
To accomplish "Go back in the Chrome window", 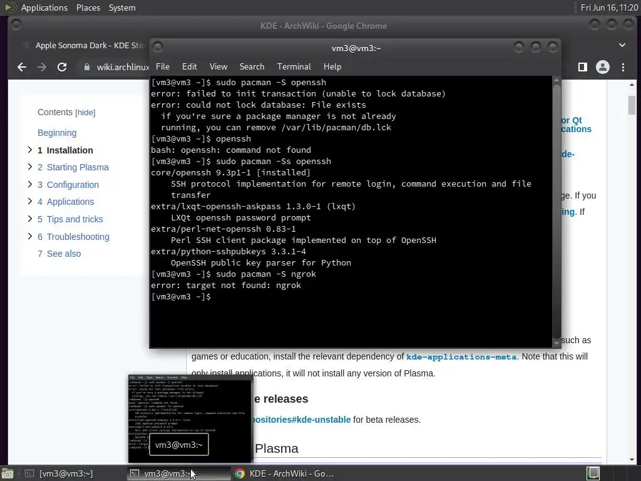I will 22,67.
